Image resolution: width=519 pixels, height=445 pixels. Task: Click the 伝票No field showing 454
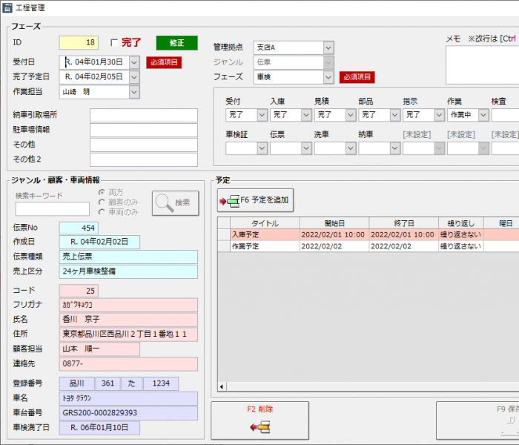(79, 228)
